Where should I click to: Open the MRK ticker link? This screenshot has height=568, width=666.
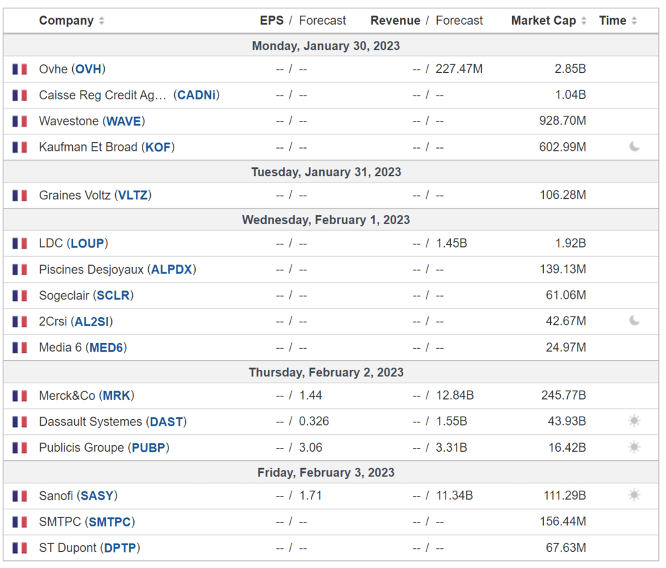[x=116, y=395]
